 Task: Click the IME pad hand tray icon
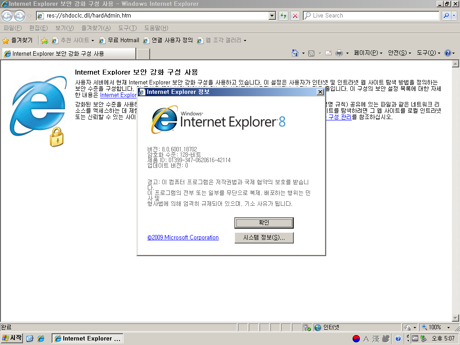click(385, 339)
